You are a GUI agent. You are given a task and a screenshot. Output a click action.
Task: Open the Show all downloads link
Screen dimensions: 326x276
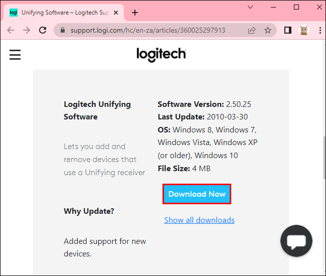[199, 220]
